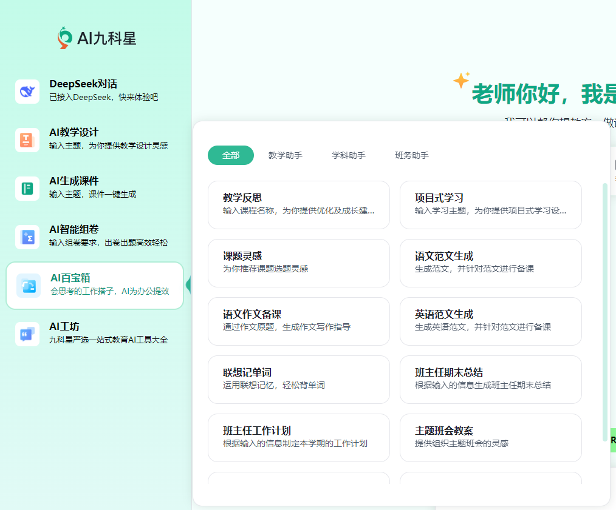Image resolution: width=616 pixels, height=510 pixels.
Task: Click the AI教学设计 orange icon
Action: [27, 140]
